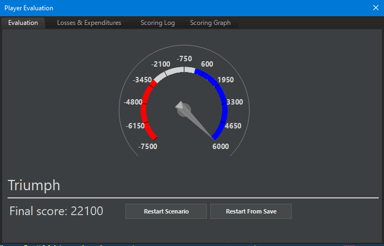Screen dimensions: 384x246
Task: Open the Losses & Expenditures tab
Action: tap(89, 23)
